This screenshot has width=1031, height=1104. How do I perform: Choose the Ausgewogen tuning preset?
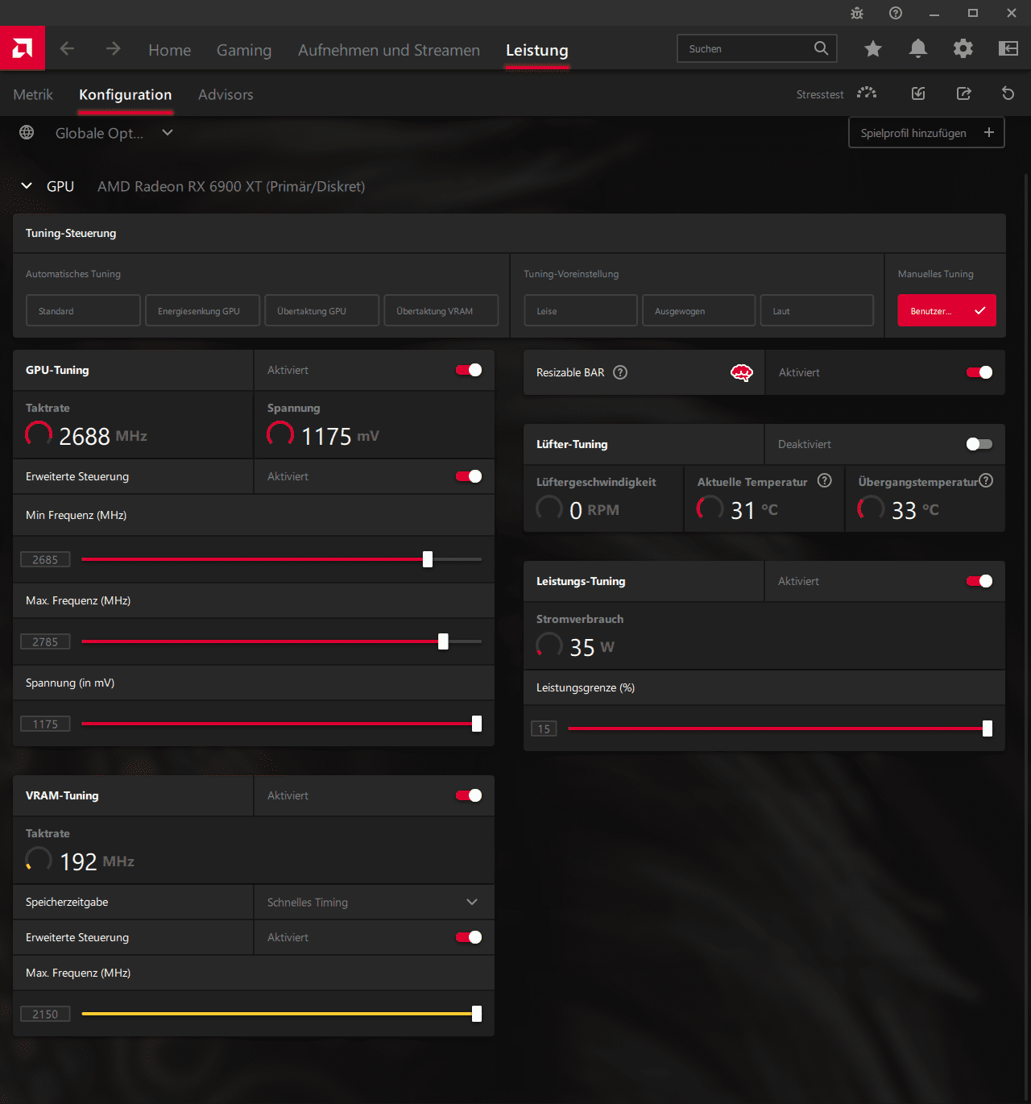tap(698, 310)
